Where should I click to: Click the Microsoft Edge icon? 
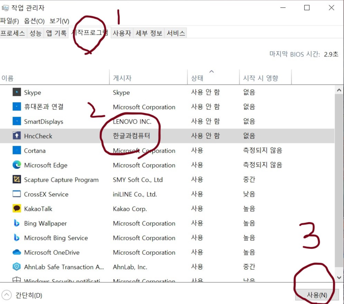[x=17, y=165]
